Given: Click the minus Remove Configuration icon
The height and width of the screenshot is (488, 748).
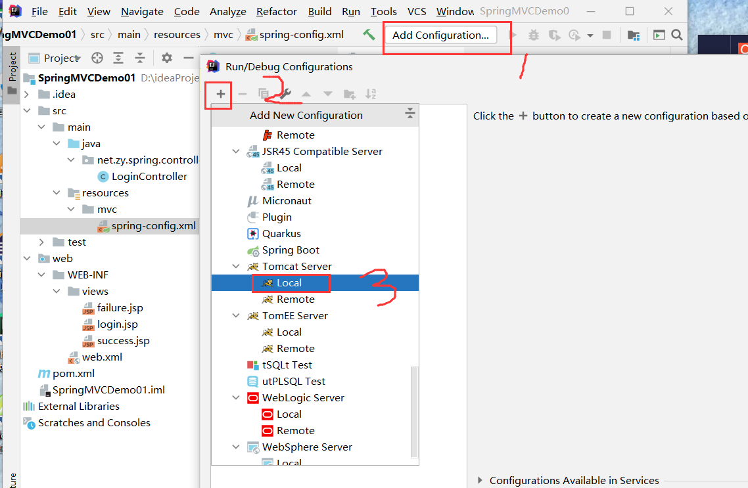Looking at the screenshot, I should tap(243, 94).
